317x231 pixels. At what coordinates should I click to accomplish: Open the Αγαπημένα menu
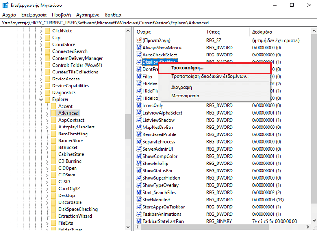[x=88, y=15]
